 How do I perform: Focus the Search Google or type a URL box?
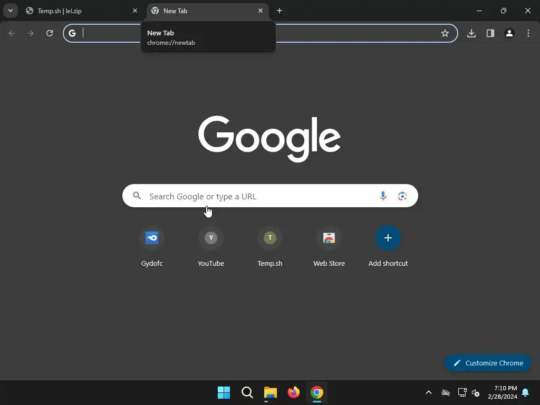pos(270,196)
